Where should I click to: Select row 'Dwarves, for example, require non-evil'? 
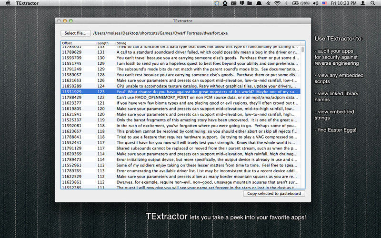(180, 182)
